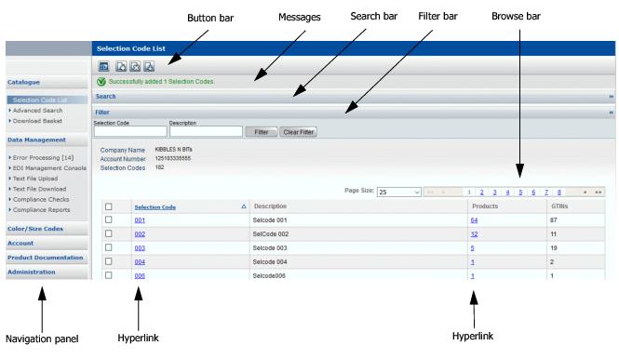
Task: Open the Page Size dropdown
Action: pyautogui.click(x=399, y=193)
